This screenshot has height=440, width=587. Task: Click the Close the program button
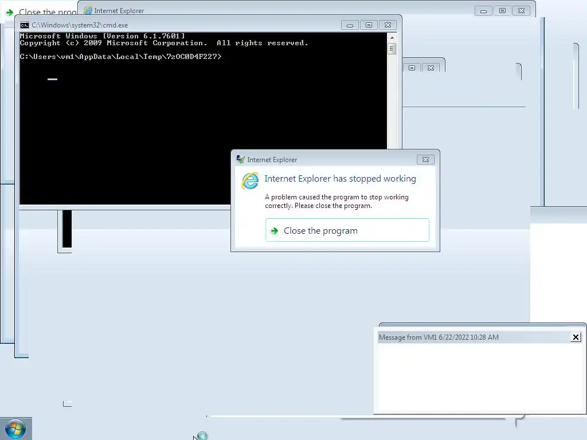point(347,230)
